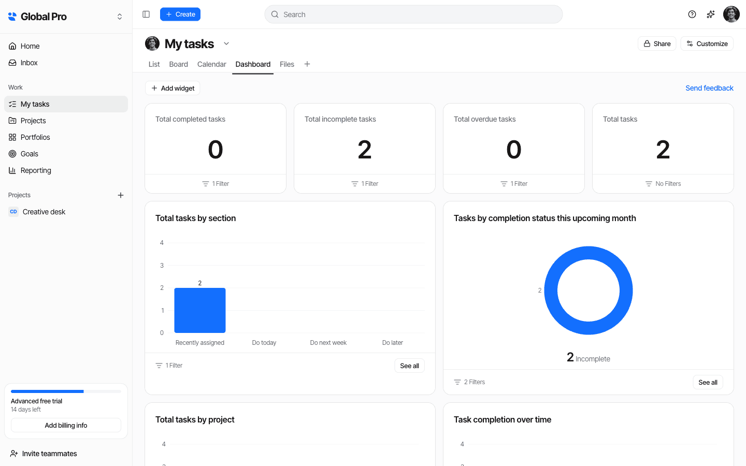
Task: Open filter on Total tasks by section chart
Action: 169,366
